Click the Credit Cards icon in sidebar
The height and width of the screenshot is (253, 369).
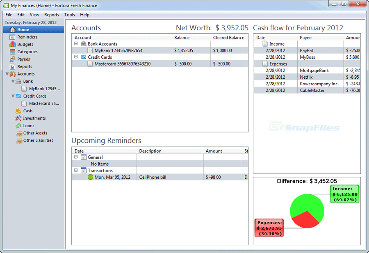(x=18, y=96)
